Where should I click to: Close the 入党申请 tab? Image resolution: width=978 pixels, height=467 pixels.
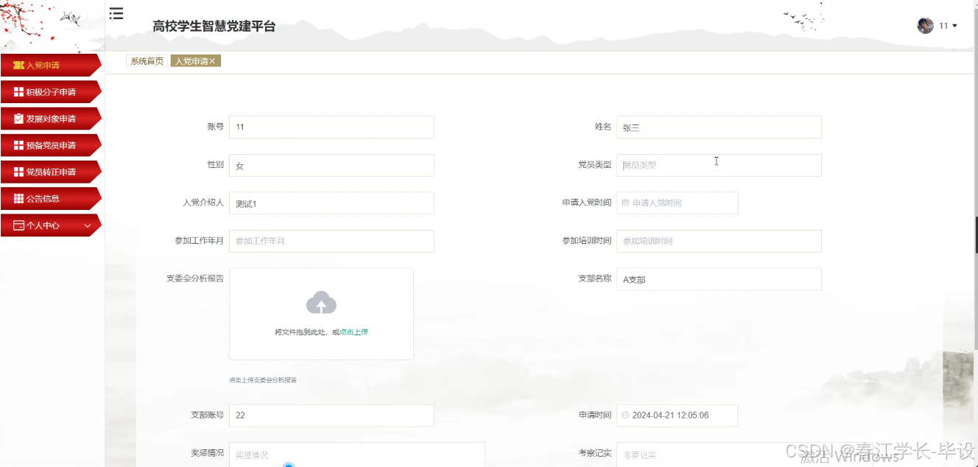click(x=212, y=61)
